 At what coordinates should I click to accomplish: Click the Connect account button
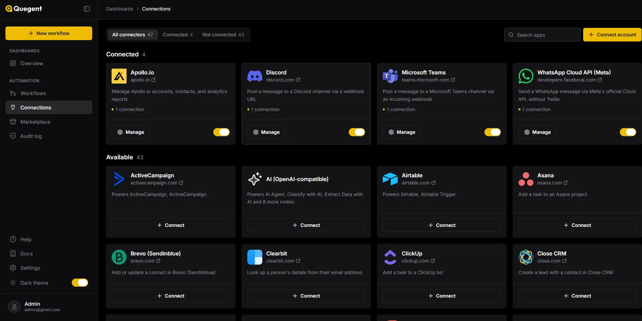point(612,35)
